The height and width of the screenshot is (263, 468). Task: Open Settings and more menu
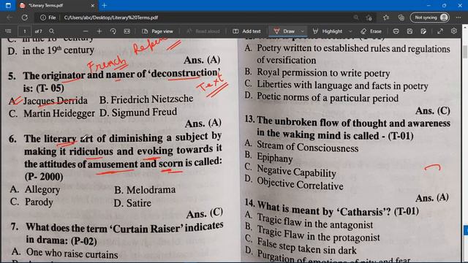click(458, 18)
